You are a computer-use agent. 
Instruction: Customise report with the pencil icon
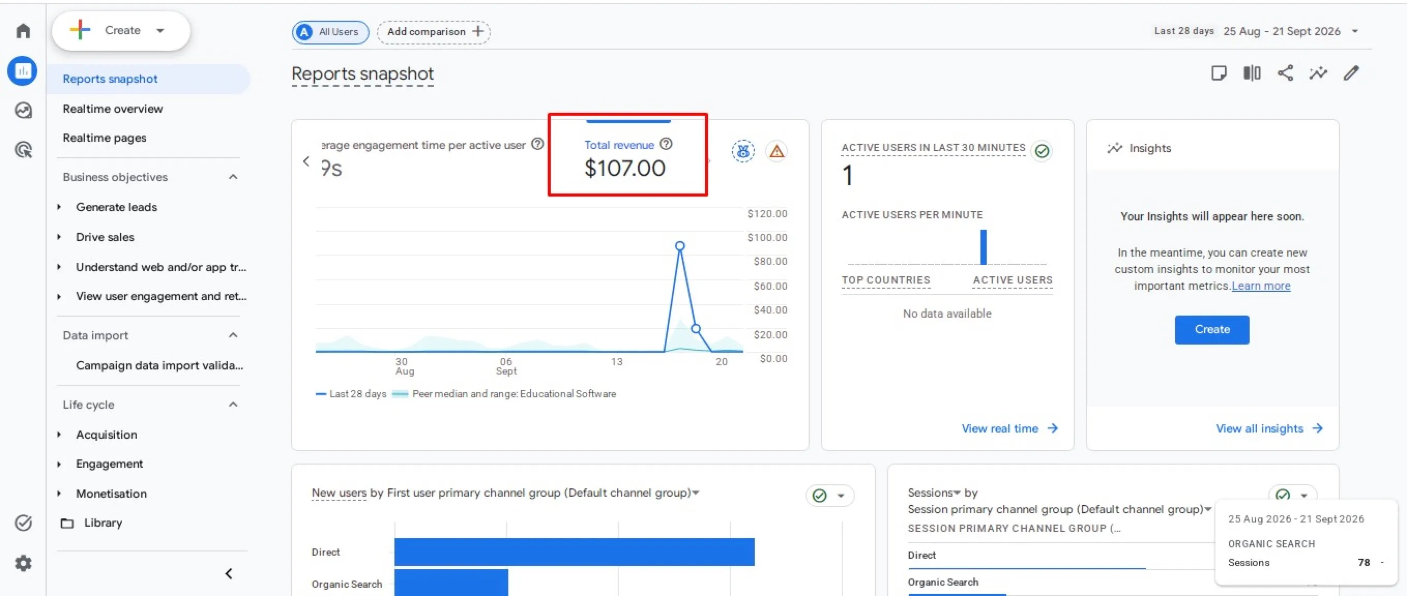pos(1351,73)
